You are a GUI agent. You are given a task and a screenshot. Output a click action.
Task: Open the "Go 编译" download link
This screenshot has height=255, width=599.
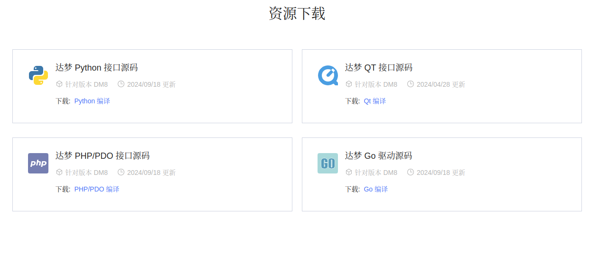click(376, 189)
